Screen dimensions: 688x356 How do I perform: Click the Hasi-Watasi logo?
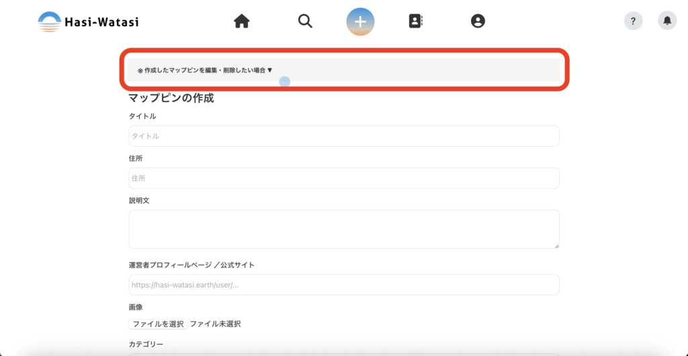coord(89,21)
